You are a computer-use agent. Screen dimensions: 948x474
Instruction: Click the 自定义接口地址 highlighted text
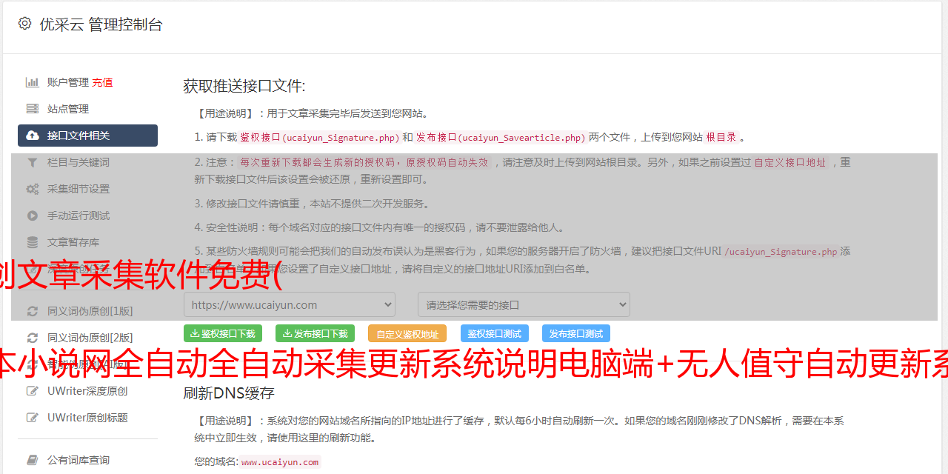[790, 162]
